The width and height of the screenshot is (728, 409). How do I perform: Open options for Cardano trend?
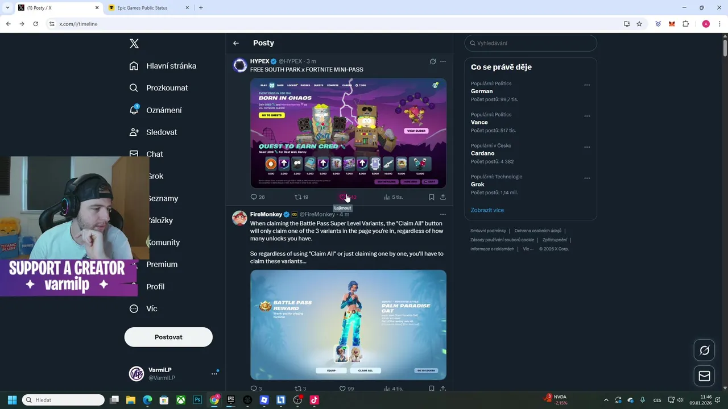point(587,147)
